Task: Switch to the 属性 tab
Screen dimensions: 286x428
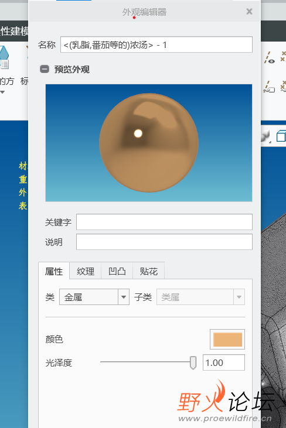Action: click(54, 271)
